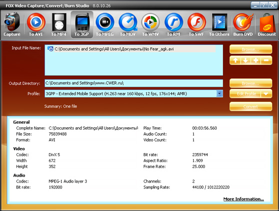Click the Audio section heading
The width and height of the screenshot is (279, 211).
(19, 176)
